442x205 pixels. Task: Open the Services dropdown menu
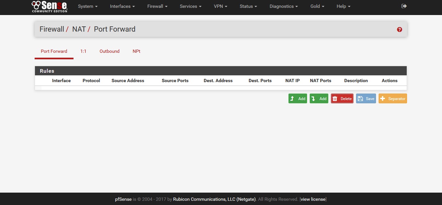(x=190, y=7)
